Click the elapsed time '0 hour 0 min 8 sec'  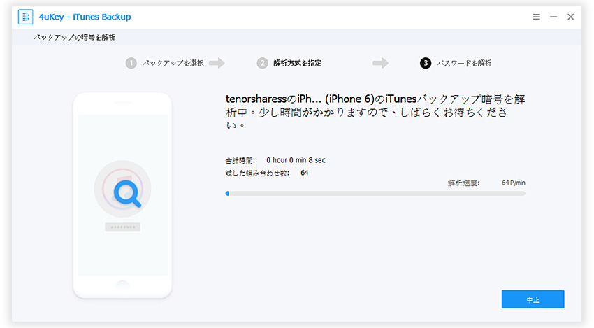coord(296,160)
